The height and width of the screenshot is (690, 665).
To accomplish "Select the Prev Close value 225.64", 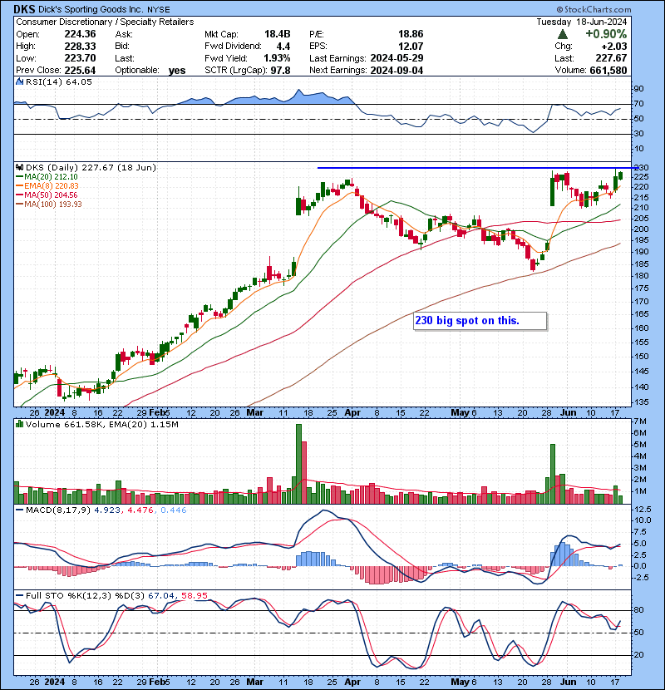I will (x=80, y=70).
